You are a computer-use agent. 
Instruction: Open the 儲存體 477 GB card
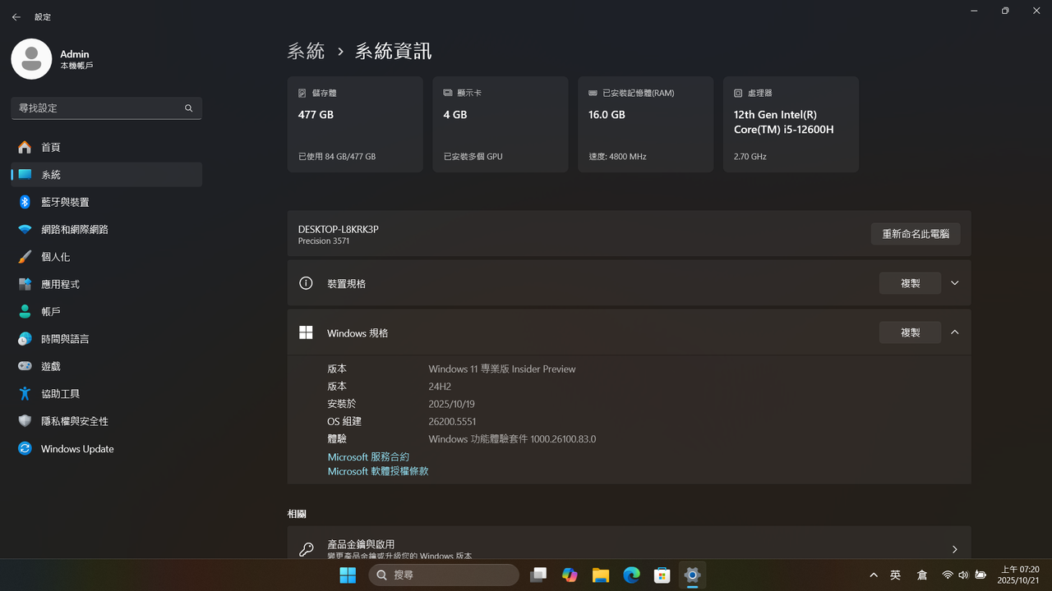[355, 124]
